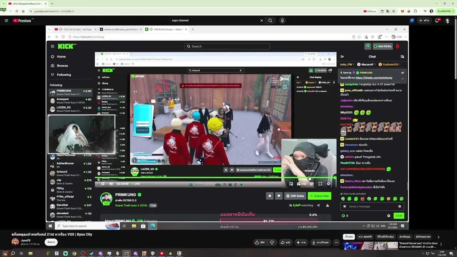The height and width of the screenshot is (257, 457).
Task: Pause the Kick stream
Action: 103,184
